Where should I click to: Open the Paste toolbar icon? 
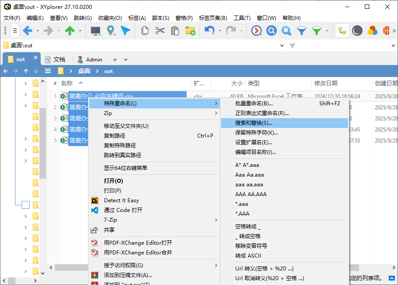[x=174, y=31]
